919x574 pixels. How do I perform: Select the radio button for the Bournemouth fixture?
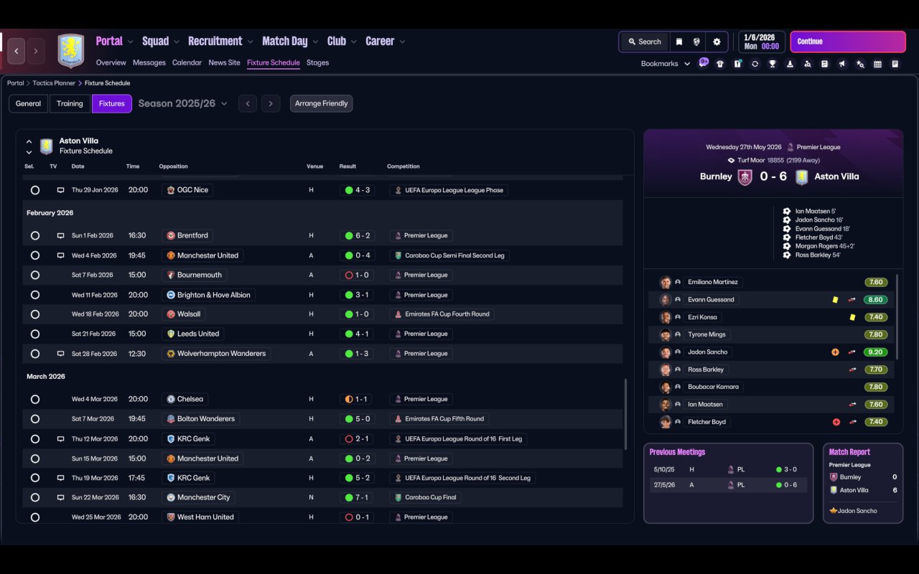pyautogui.click(x=35, y=275)
